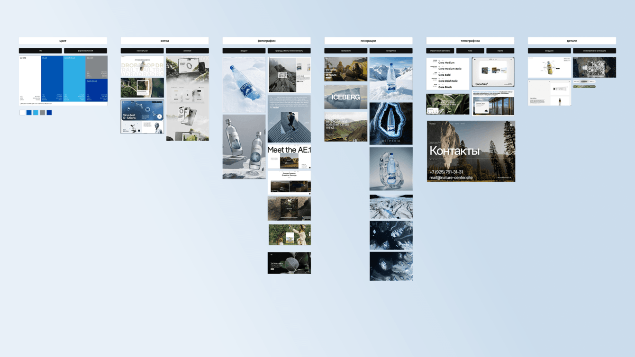Click the BLUE palette block
Image resolution: width=635 pixels, height=357 pixels.
coord(52,79)
